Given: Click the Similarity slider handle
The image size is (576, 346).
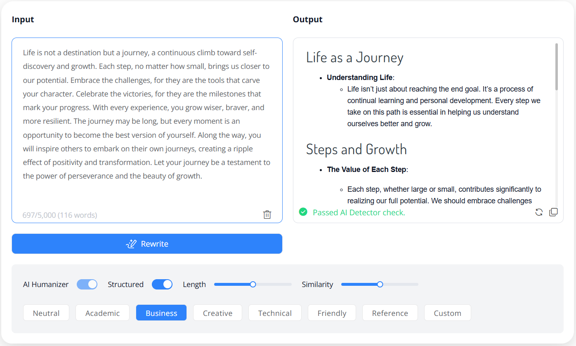Looking at the screenshot, I should click(x=380, y=284).
